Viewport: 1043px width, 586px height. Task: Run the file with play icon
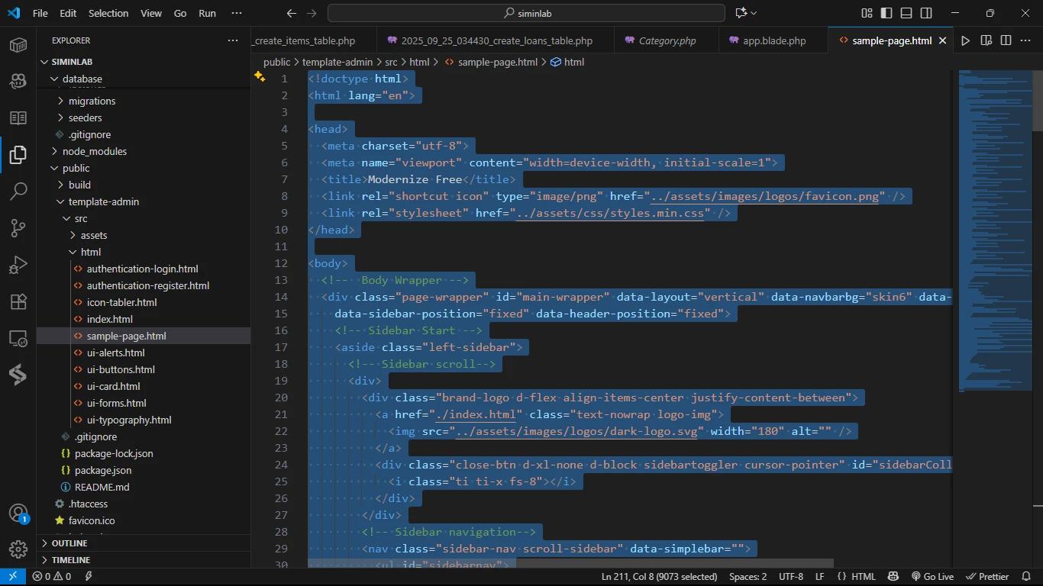[x=966, y=40]
